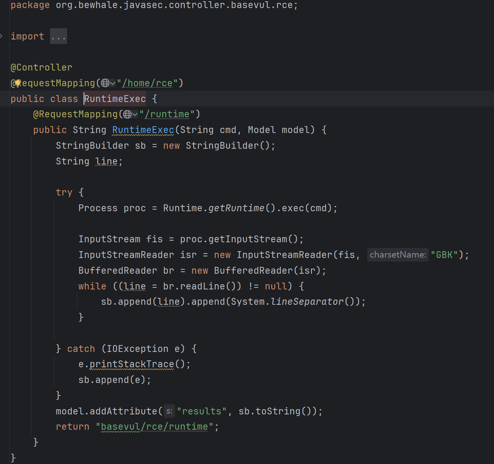The height and width of the screenshot is (464, 494).
Task: Click the "fis" variable in "InputStream fis"
Action: pos(155,239)
